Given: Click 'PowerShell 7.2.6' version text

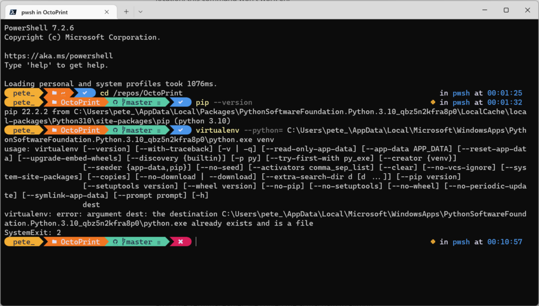Looking at the screenshot, I should 39,28.
